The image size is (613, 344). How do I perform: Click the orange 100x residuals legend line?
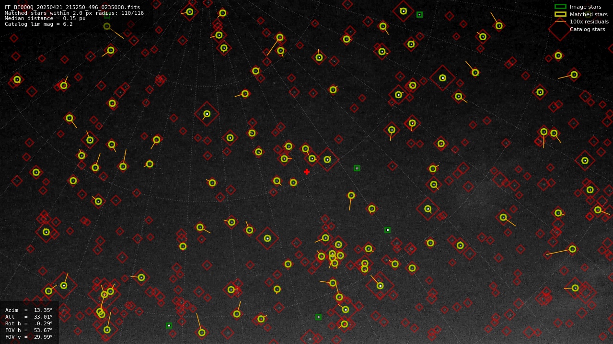(560, 22)
